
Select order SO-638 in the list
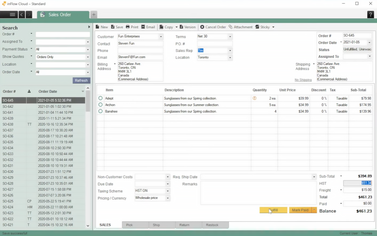pos(43,124)
